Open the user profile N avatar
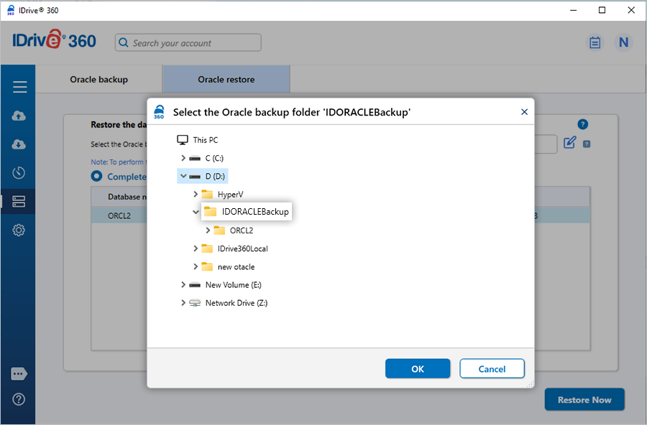The image size is (647, 425). [623, 43]
